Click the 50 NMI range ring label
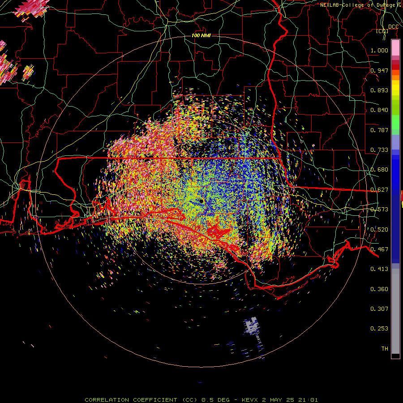This screenshot has height=403, width=403. click(201, 119)
